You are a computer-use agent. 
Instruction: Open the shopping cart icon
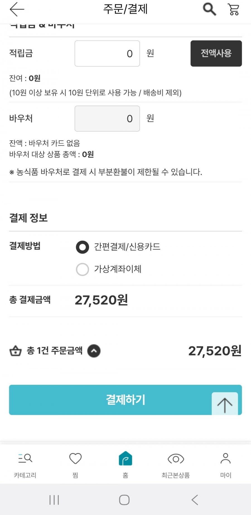[x=233, y=9]
